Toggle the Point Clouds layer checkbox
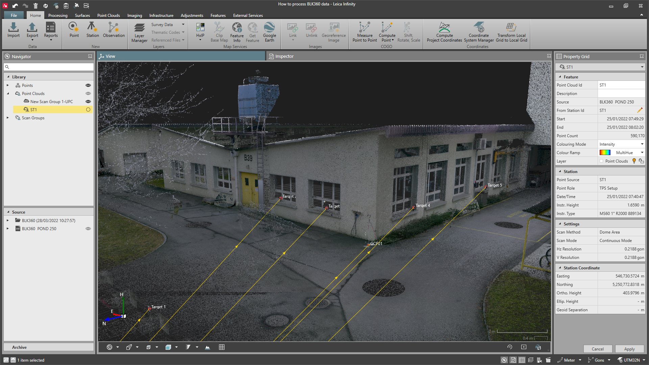Screen dimensions: 649x365 [x=601, y=161]
